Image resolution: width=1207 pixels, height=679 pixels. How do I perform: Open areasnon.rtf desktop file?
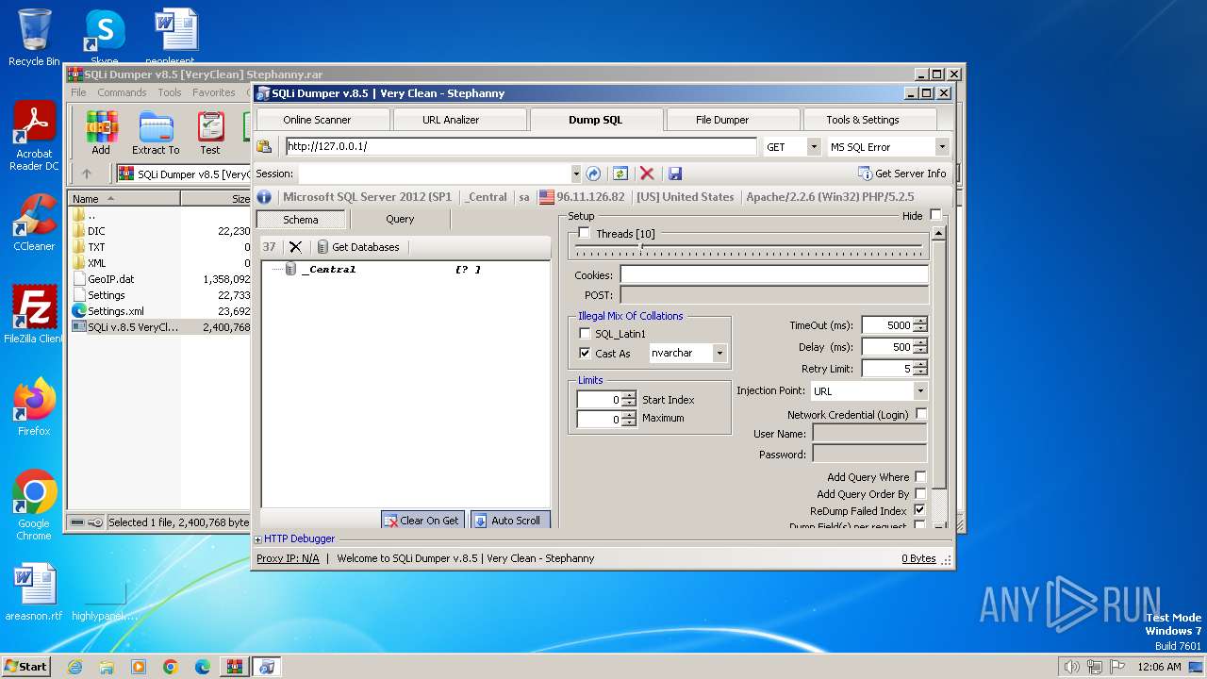pyautogui.click(x=34, y=593)
